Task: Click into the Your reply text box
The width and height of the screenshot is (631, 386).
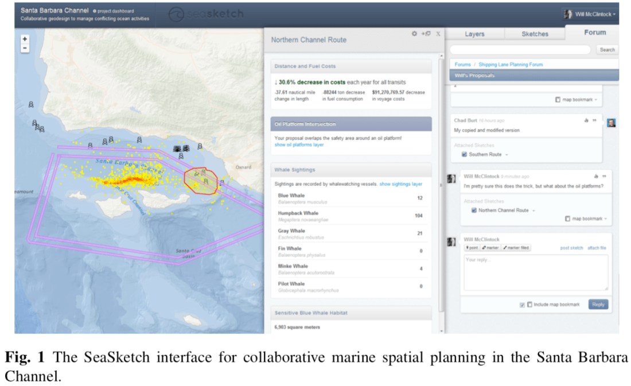Action: pos(536,272)
